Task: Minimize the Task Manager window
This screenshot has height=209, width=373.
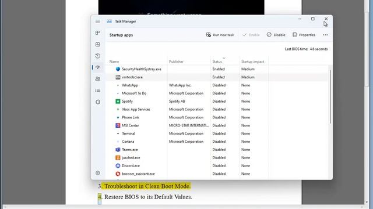Action: [300, 19]
